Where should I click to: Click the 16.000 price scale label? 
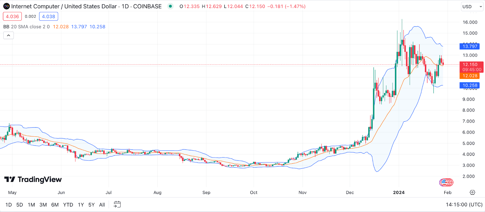(x=470, y=22)
